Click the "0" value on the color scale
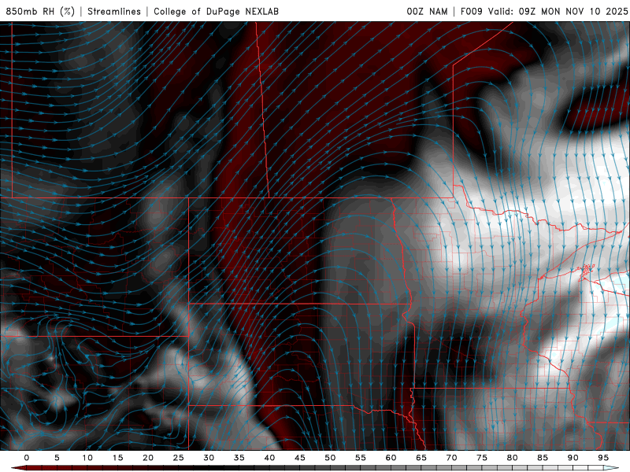Screen dimensions: 630x472 pyautogui.click(x=27, y=458)
